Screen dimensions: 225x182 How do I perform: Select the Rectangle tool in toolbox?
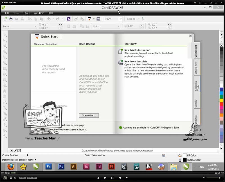click(5, 69)
